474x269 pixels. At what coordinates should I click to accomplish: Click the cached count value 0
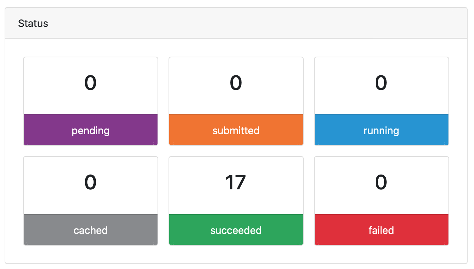pos(90,182)
